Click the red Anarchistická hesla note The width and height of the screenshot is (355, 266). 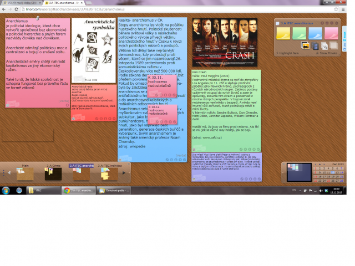(x=94, y=103)
